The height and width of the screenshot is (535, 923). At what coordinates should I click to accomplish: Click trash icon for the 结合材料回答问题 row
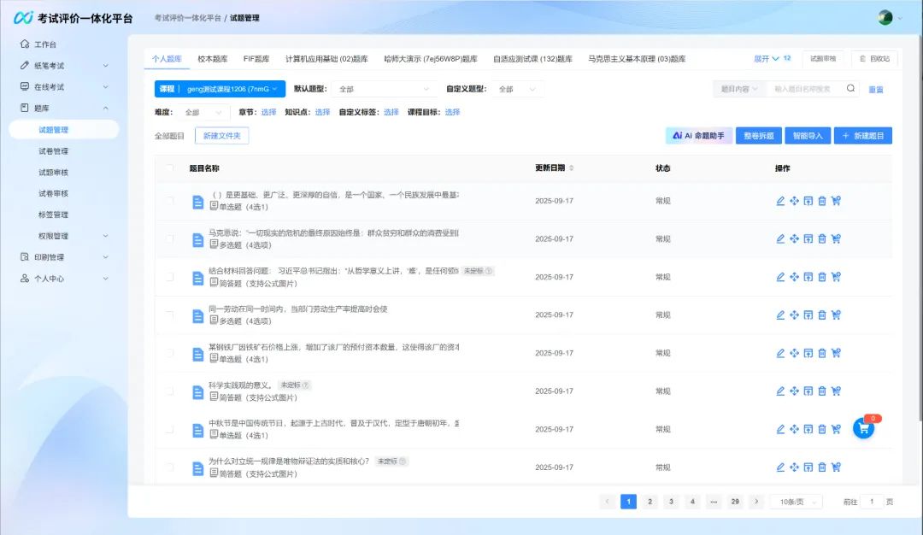tap(822, 277)
